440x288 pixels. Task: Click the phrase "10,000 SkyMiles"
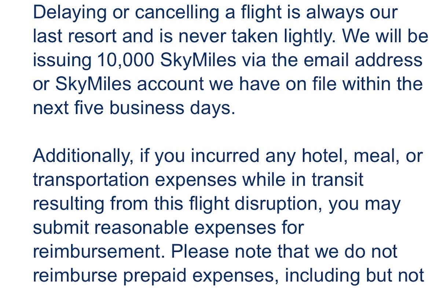tap(167, 60)
